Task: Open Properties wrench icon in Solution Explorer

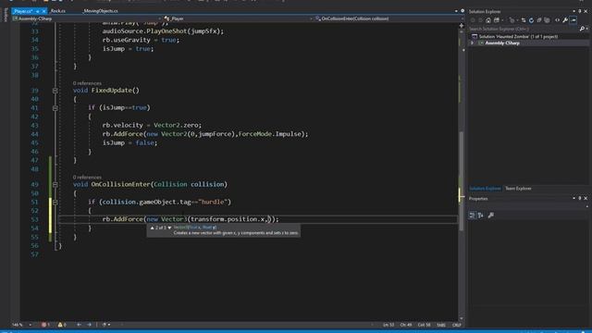Action: (x=565, y=20)
